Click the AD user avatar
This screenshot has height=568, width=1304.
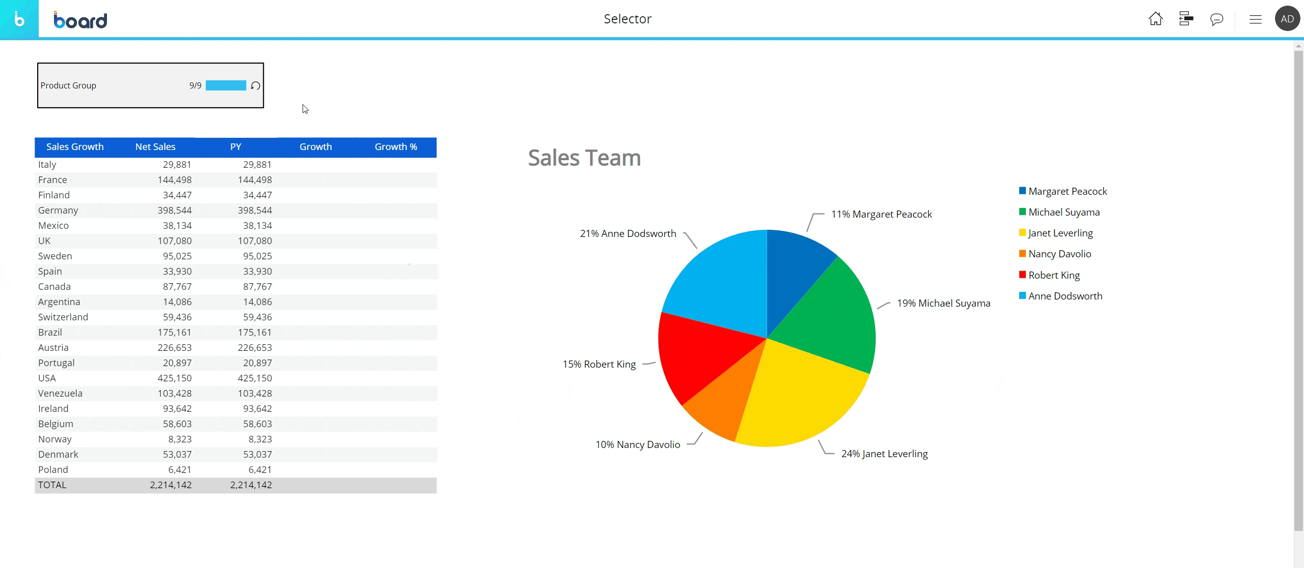(1287, 19)
